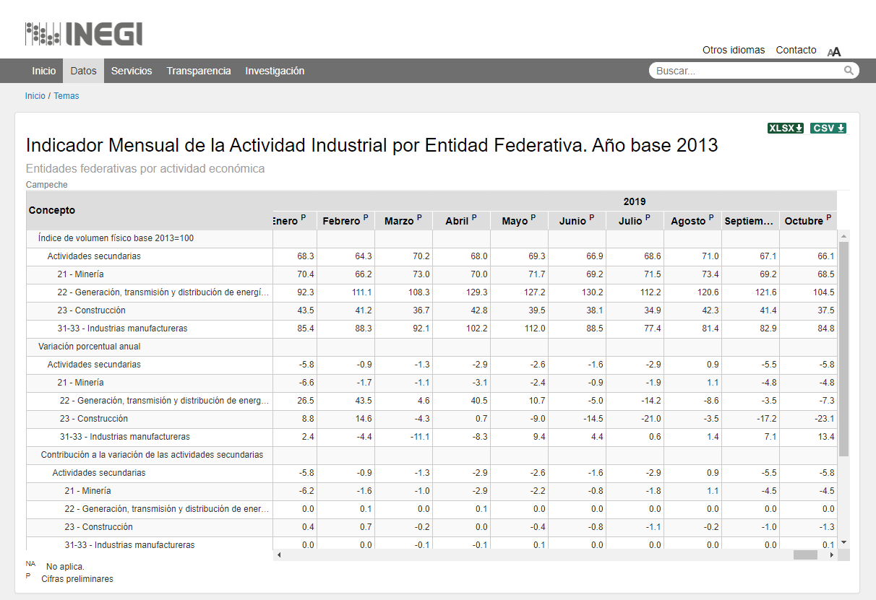Click the 'Cifras preliminares' footnote

tap(77, 579)
